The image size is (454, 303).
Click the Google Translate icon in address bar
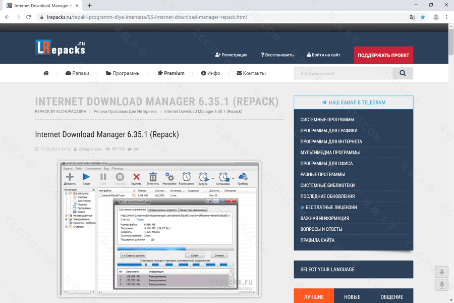pos(412,17)
